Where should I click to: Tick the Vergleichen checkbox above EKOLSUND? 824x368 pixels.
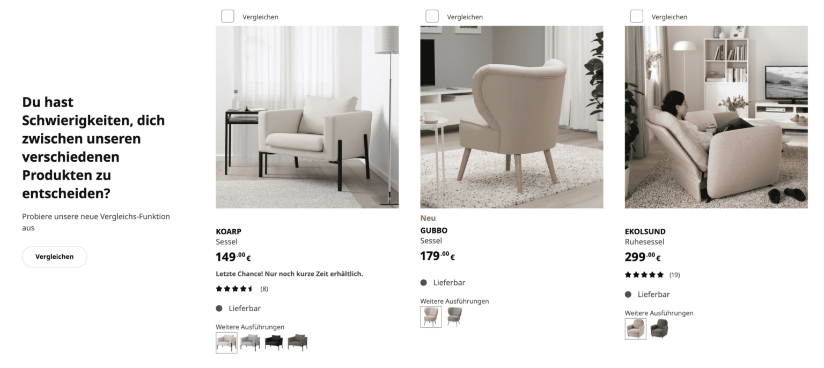pos(636,16)
